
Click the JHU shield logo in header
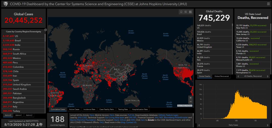(x=5, y=4)
